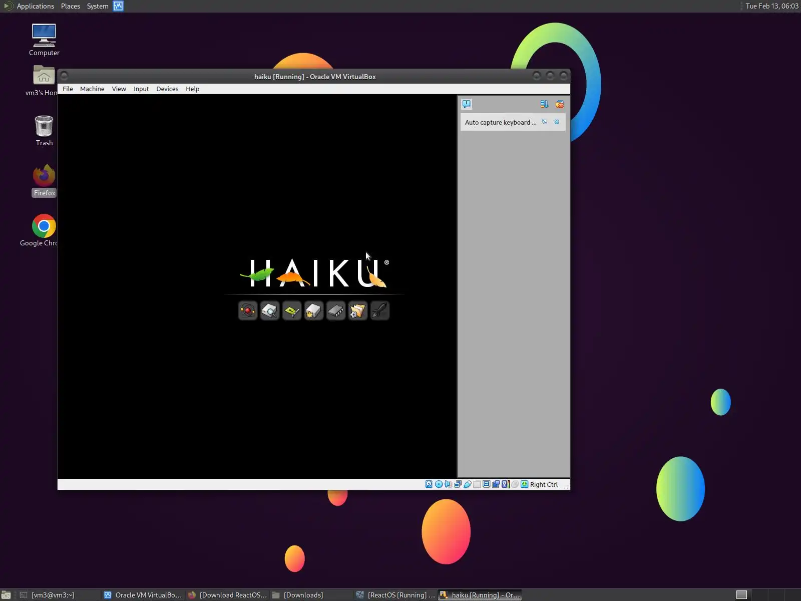Dismiss the Auto capture keyboard notification
This screenshot has width=801, height=601.
[x=557, y=122]
